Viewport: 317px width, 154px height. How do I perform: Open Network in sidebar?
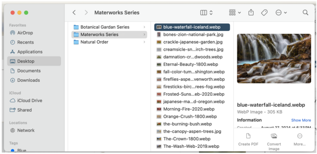pos(34,130)
